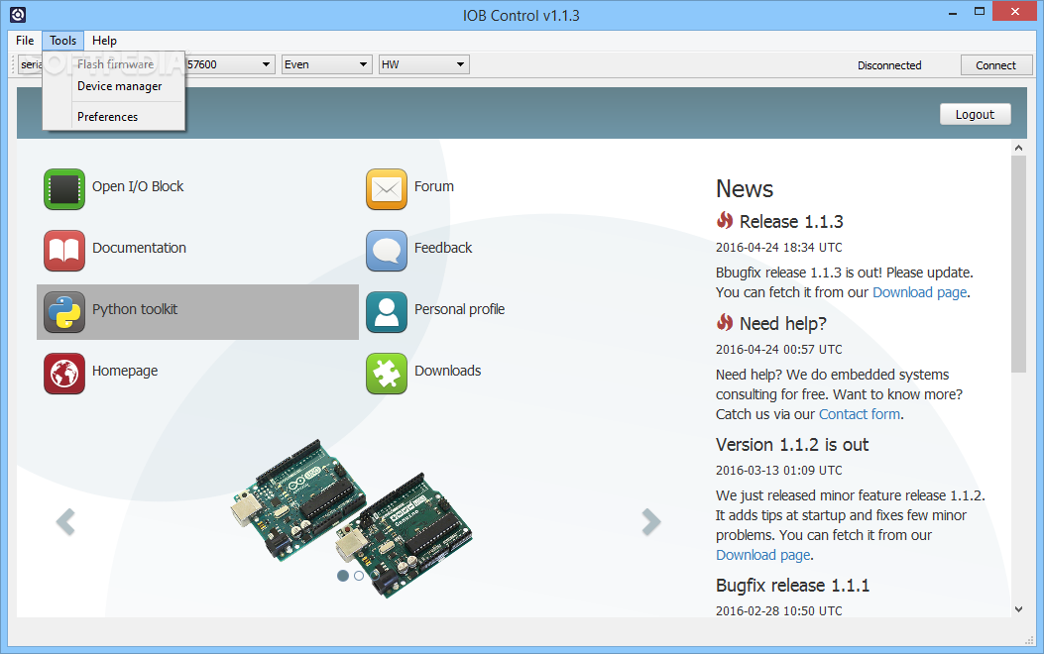This screenshot has width=1044, height=654.
Task: Open the File menu
Action: tap(25, 41)
